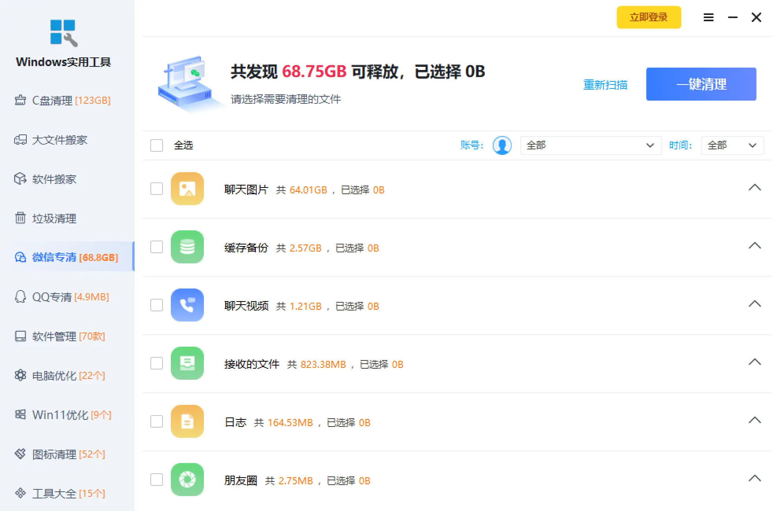Screen dimensions: 773x511
Task: Switch to C盘清理 in the sidebar
Action: (x=63, y=101)
